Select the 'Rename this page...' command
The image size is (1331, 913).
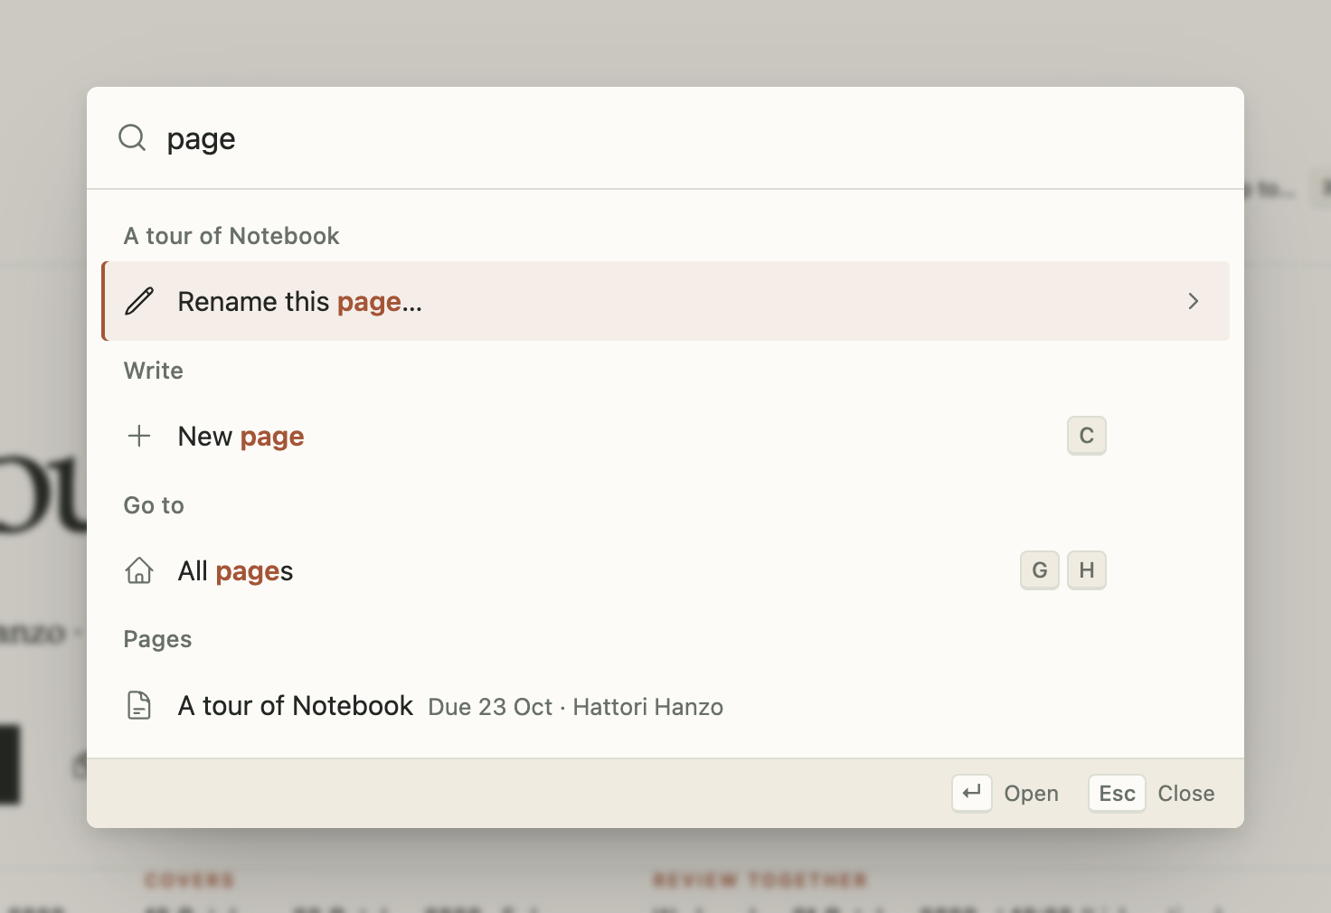click(x=665, y=301)
